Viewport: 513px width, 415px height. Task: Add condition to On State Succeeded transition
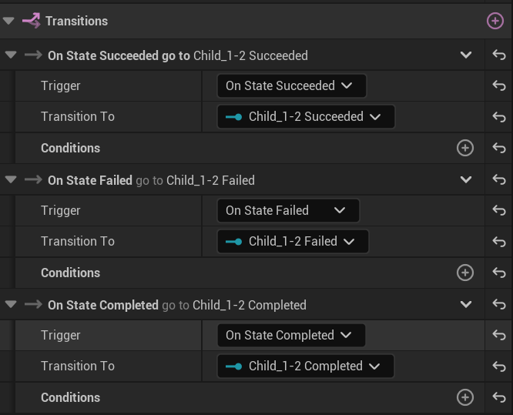click(465, 148)
